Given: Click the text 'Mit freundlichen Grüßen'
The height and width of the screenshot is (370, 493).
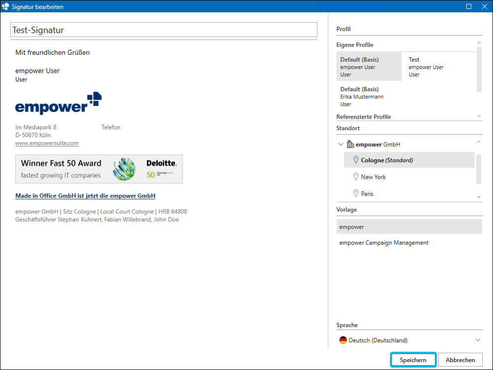Looking at the screenshot, I should [53, 52].
